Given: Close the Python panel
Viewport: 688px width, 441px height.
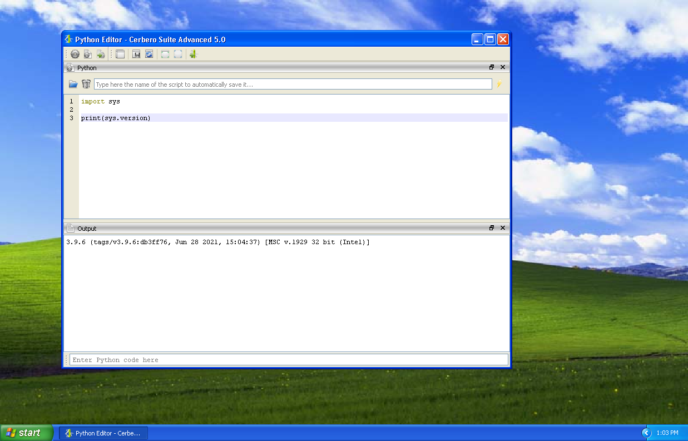Looking at the screenshot, I should tap(503, 67).
